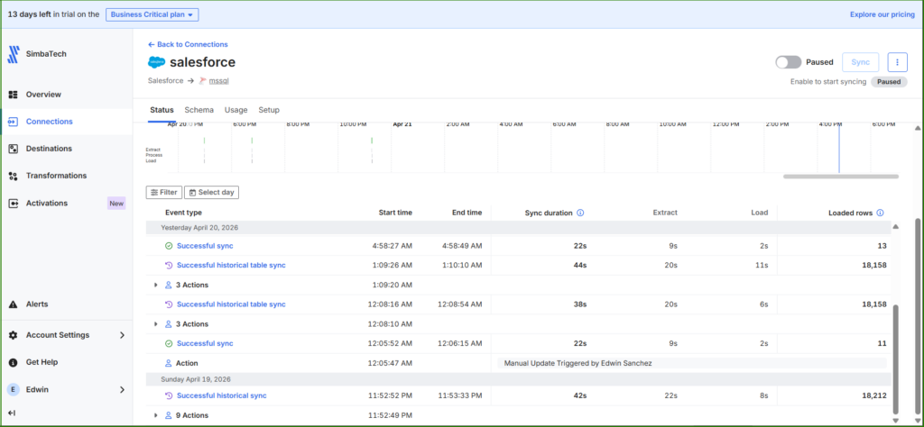Viewport: 924px width, 427px height.
Task: Click the Activations icon in sidebar
Action: pyautogui.click(x=13, y=203)
